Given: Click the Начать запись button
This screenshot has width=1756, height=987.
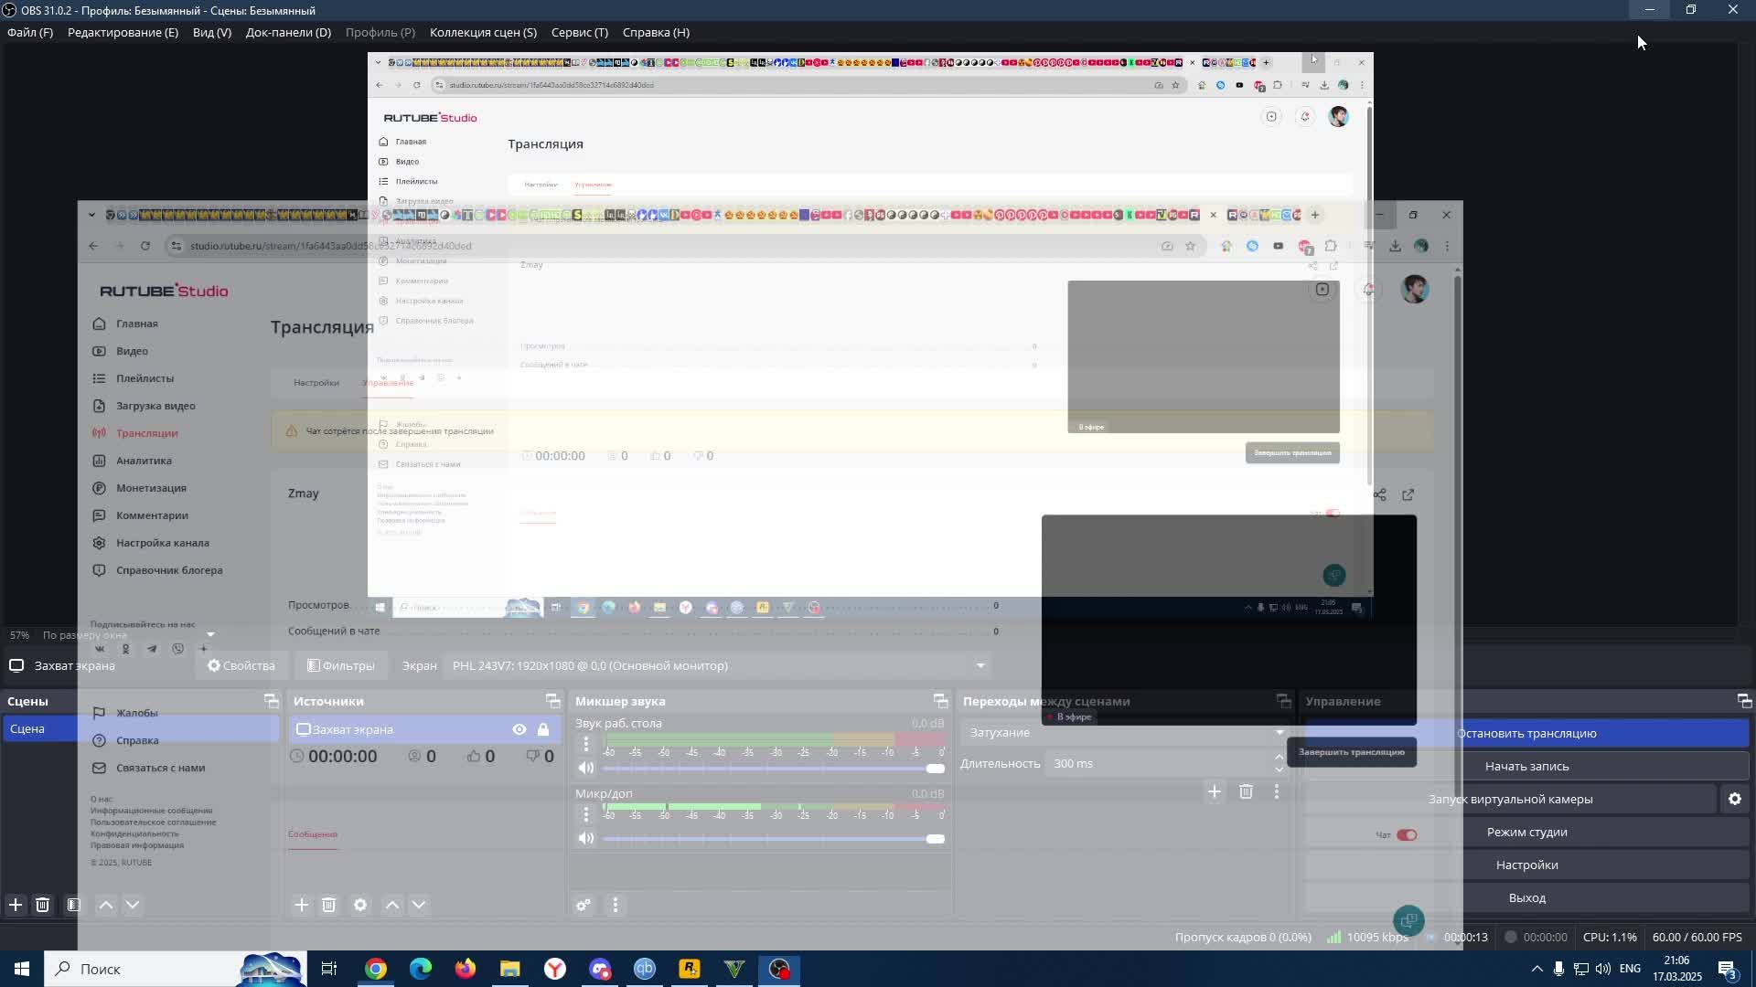Looking at the screenshot, I should [1526, 766].
